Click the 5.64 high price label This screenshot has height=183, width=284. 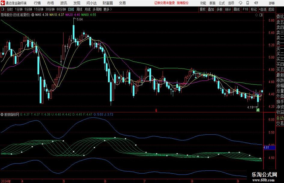(80, 20)
